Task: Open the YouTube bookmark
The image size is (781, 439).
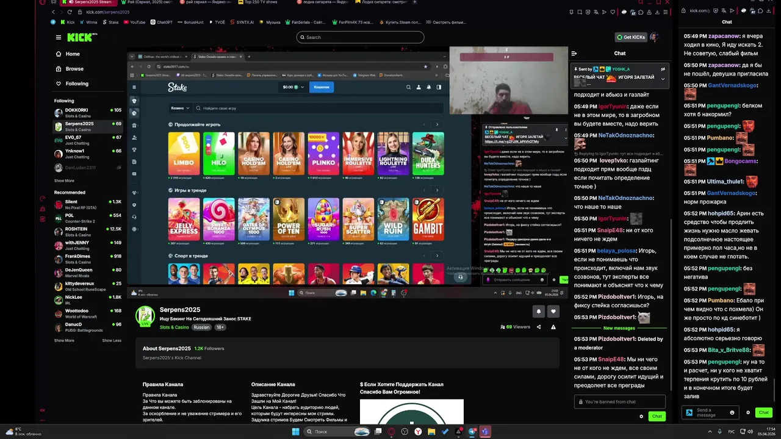Action: coord(134,23)
